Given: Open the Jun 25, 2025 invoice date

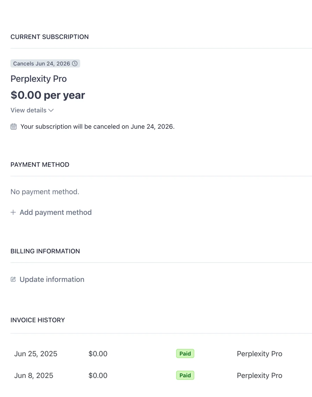Looking at the screenshot, I should click(x=36, y=354).
